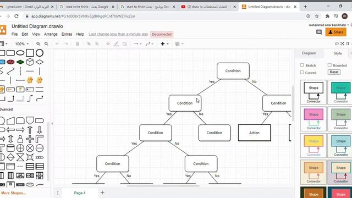Enable the Rounded checkbox
This screenshot has width=352, height=198.
pos(329,65)
